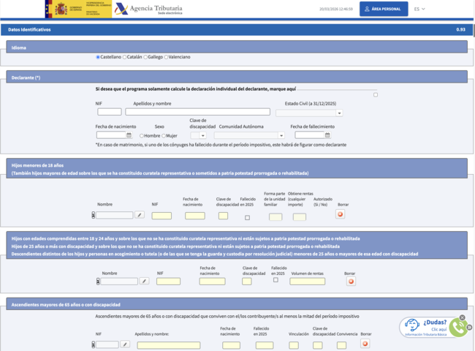
Task: Open calendar for Fecha de nacimiento
Action: pos(129,135)
